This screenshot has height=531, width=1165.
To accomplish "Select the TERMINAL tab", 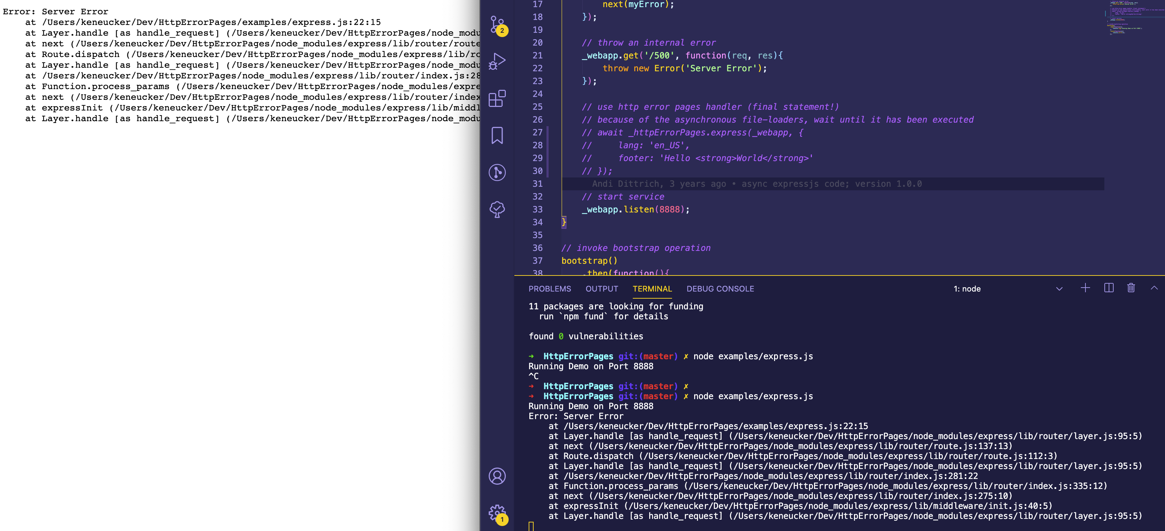I will pos(652,288).
